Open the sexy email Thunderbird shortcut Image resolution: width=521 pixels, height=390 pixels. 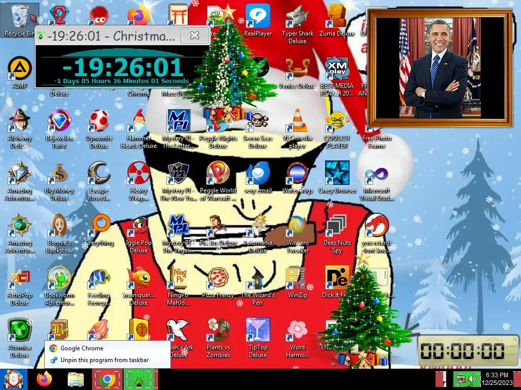click(x=258, y=177)
